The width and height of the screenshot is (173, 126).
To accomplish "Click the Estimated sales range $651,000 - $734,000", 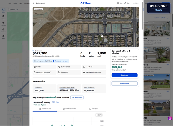I will point(69,89).
